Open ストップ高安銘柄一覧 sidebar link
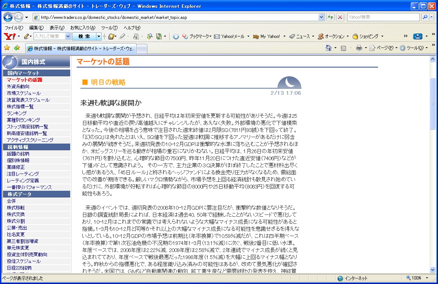 [x=28, y=127]
